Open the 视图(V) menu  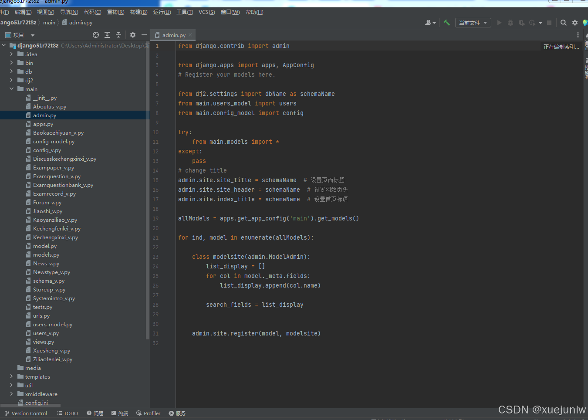pyautogui.click(x=46, y=12)
